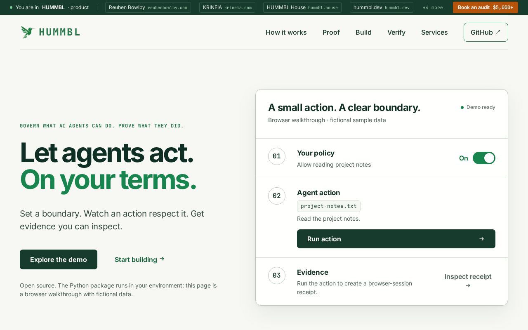Click 'You are in HUMMBL · product' label
This screenshot has width=528, height=330.
(x=49, y=7)
